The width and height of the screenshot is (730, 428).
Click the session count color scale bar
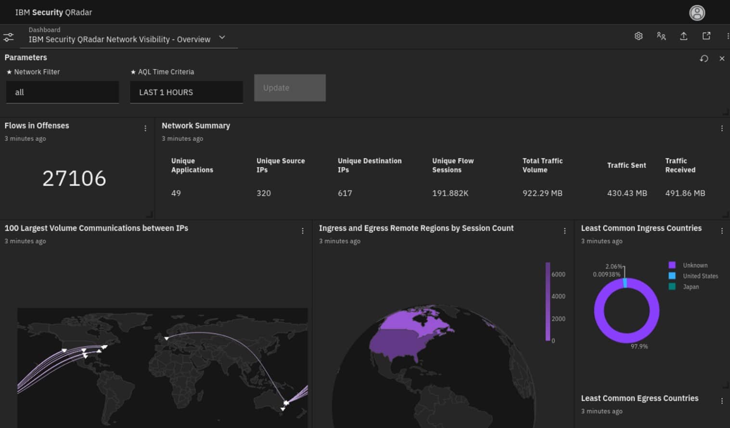click(x=548, y=302)
